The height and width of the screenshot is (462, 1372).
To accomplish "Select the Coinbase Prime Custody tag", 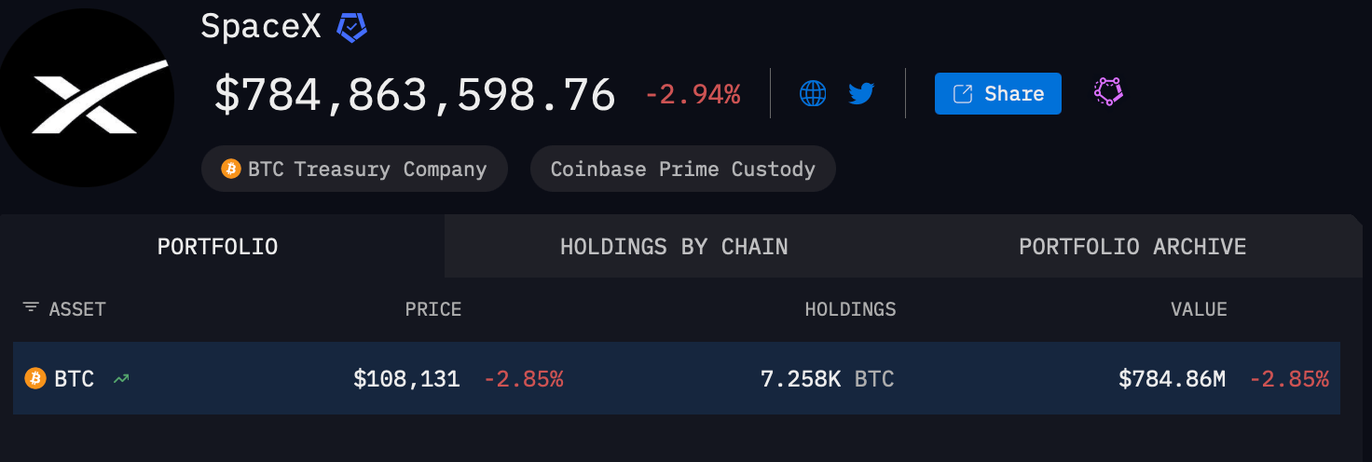I will [682, 169].
